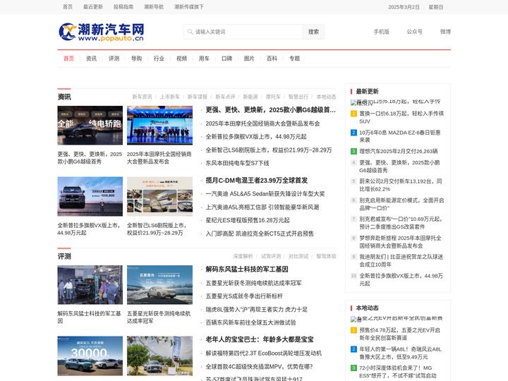Screen dimensions: 508x381
Task: Open ranked item 9 比亚迪祝贺龙之队球迷会
Action: 401,260
